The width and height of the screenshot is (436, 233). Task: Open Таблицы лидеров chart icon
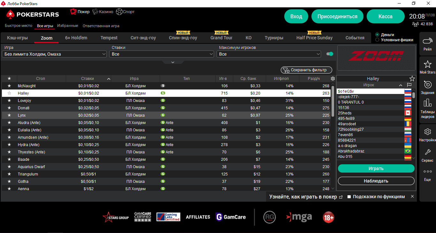coord(427,103)
